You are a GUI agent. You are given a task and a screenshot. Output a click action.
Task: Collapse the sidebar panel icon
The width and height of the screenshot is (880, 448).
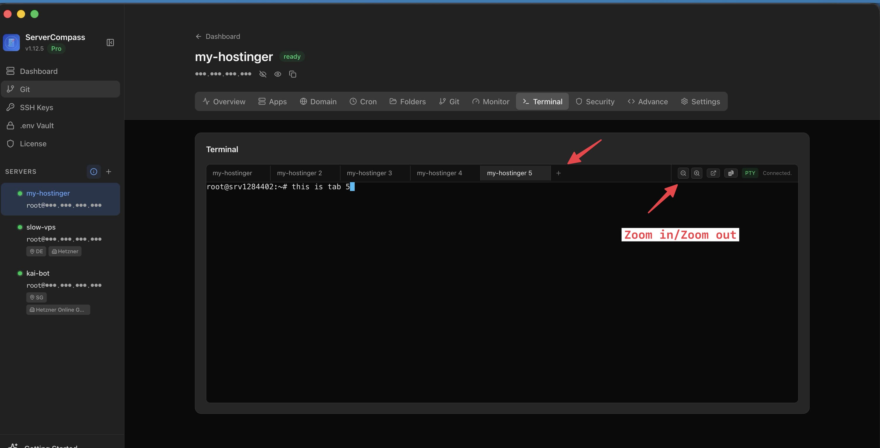coord(110,42)
